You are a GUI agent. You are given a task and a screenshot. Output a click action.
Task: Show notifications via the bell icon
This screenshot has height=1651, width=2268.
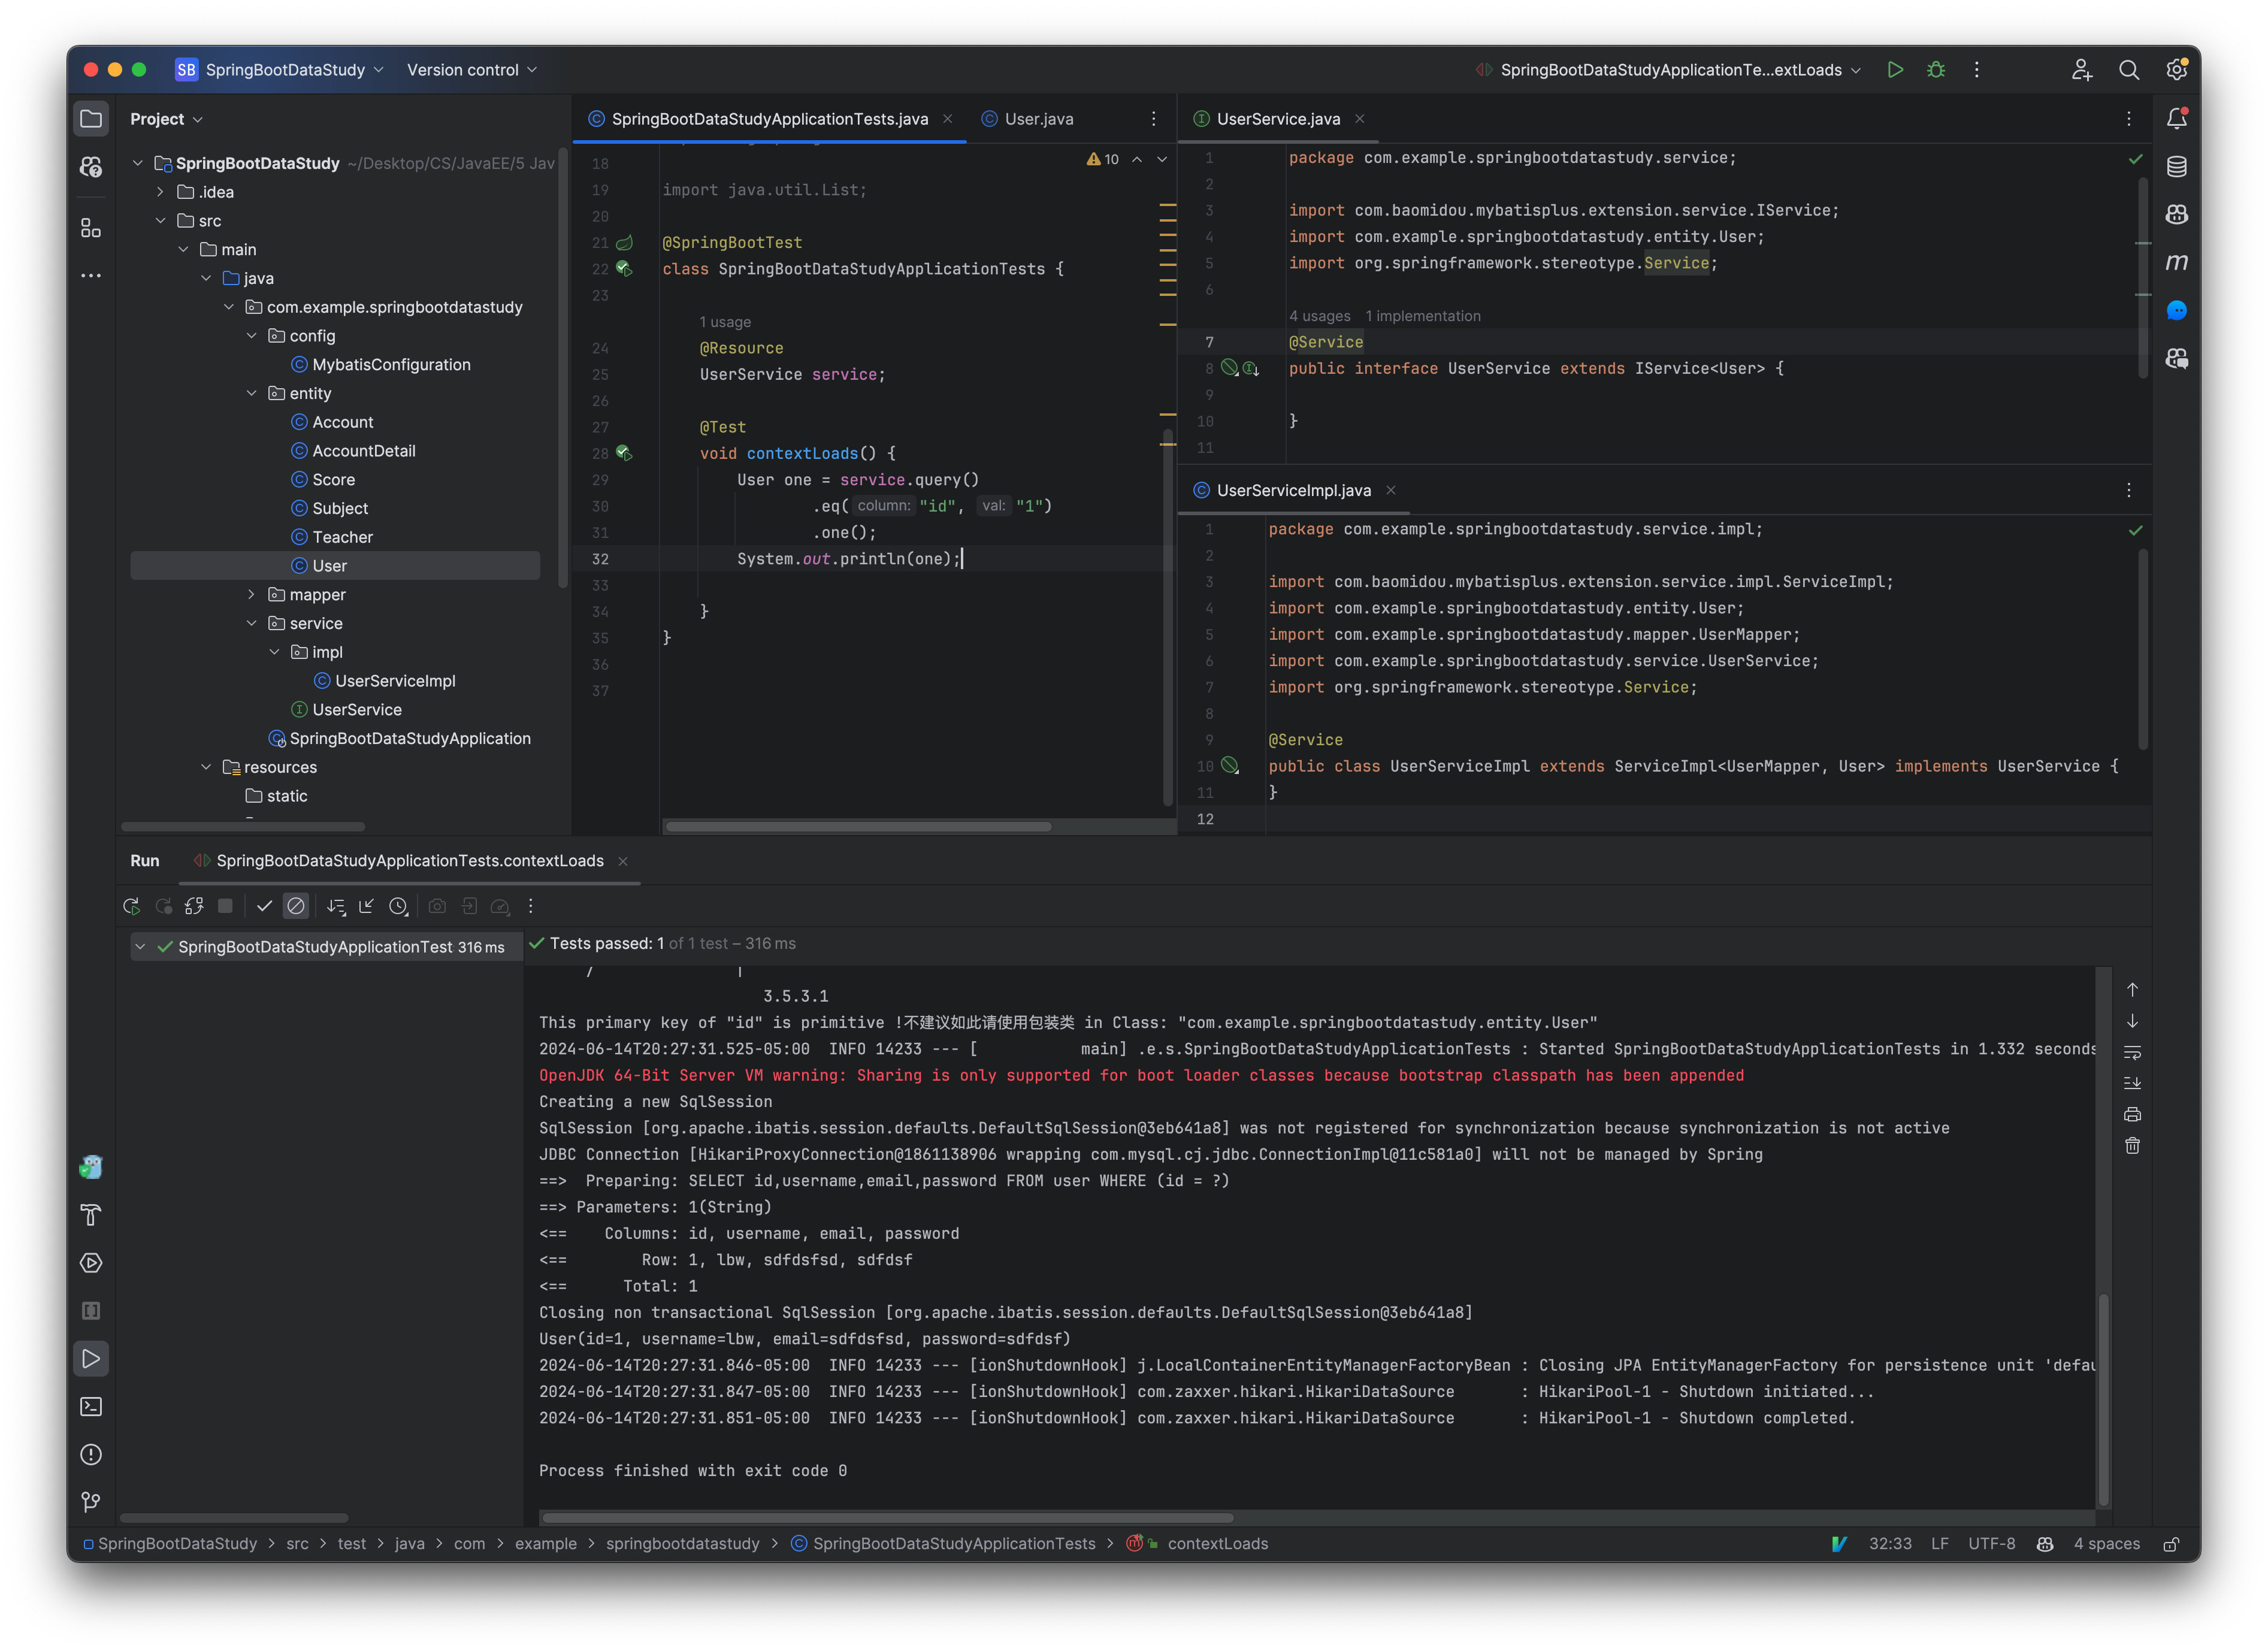[2177, 117]
